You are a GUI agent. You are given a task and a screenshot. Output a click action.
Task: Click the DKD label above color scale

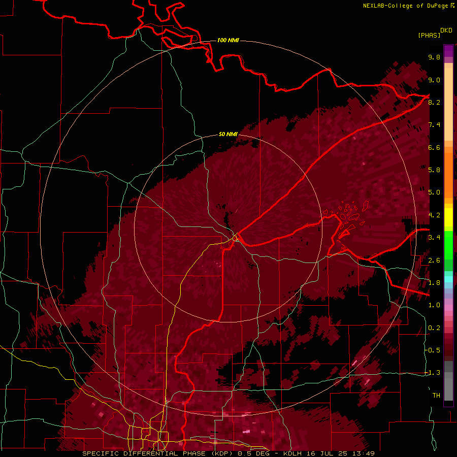tap(446, 30)
